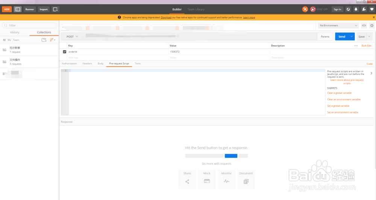Screen dimensions: 376x200
Task: Click the Params button
Action: pyautogui.click(x=325, y=37)
